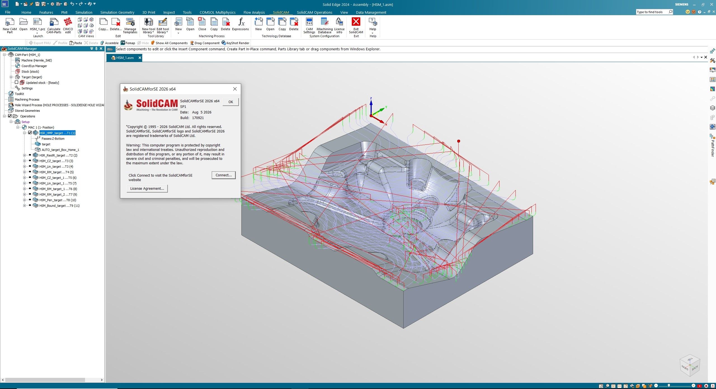
Task: Click Drag Component tool
Action: (205, 43)
